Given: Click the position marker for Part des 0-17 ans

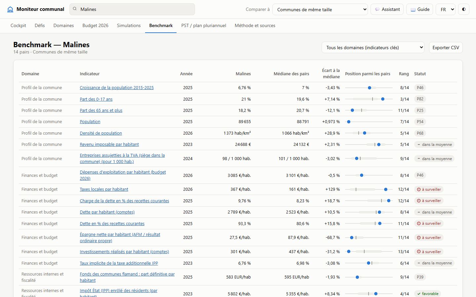Looking at the screenshot, I should click(x=383, y=99).
